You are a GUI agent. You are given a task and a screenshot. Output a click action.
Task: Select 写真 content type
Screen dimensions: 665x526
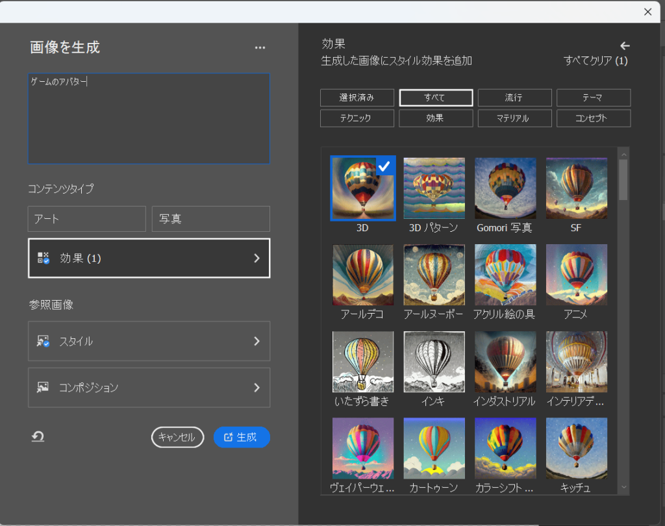tap(210, 219)
